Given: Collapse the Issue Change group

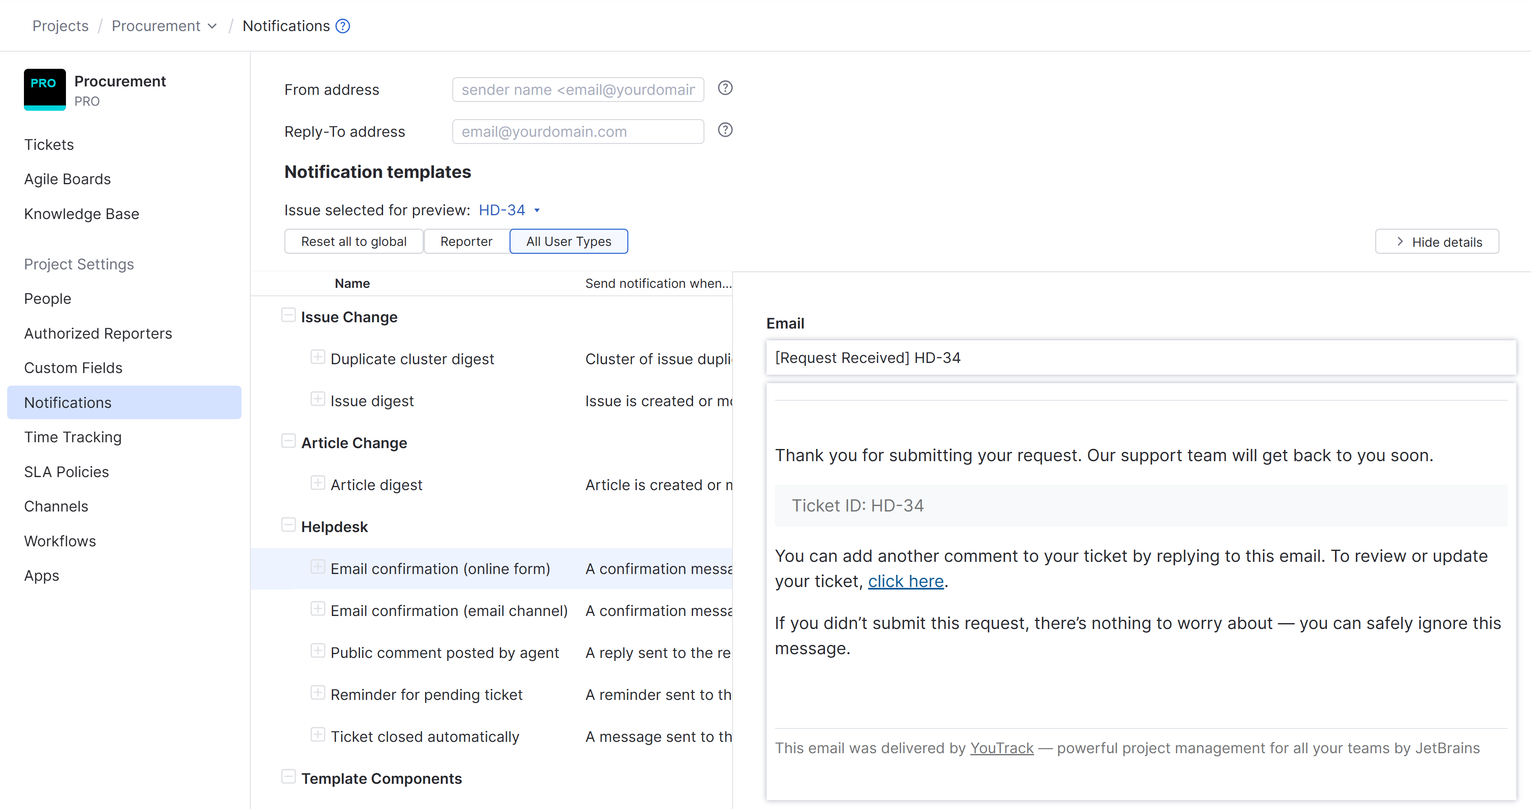Looking at the screenshot, I should coord(288,316).
